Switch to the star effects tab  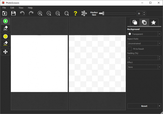(x=153, y=23)
